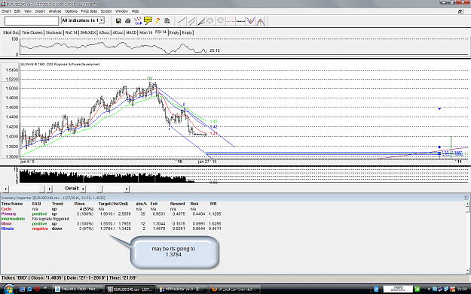Open the Insert menu

[x=40, y=11]
